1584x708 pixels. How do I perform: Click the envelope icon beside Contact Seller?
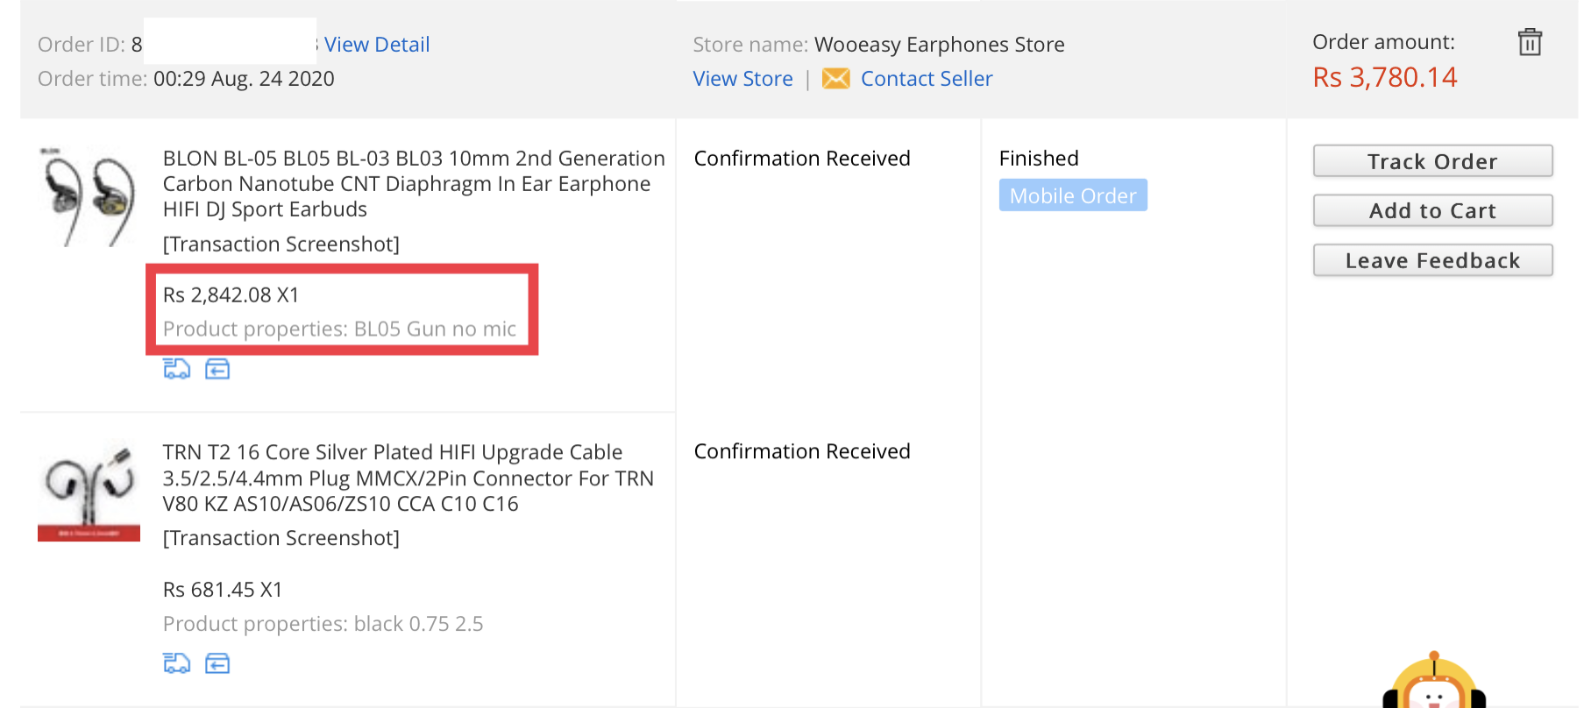(835, 79)
